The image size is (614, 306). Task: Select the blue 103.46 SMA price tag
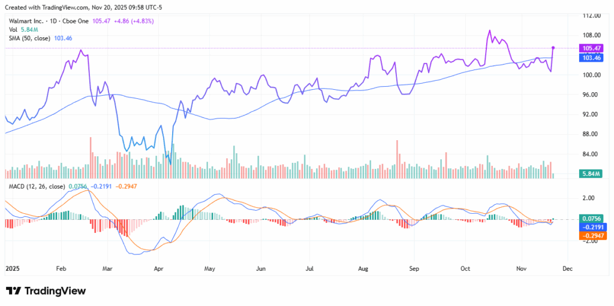[591, 58]
